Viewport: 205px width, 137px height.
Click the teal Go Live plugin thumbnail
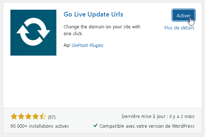(33, 33)
